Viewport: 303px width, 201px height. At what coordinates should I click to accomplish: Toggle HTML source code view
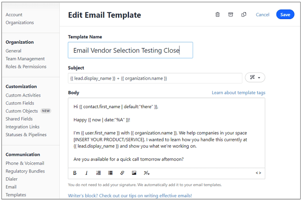258,173
